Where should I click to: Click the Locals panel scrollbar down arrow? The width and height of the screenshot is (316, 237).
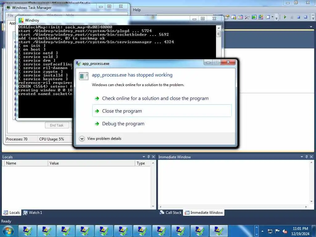(x=153, y=206)
